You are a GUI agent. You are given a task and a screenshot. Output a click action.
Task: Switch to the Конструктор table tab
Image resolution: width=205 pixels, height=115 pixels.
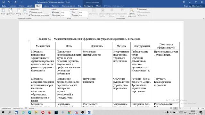click(x=88, y=6)
